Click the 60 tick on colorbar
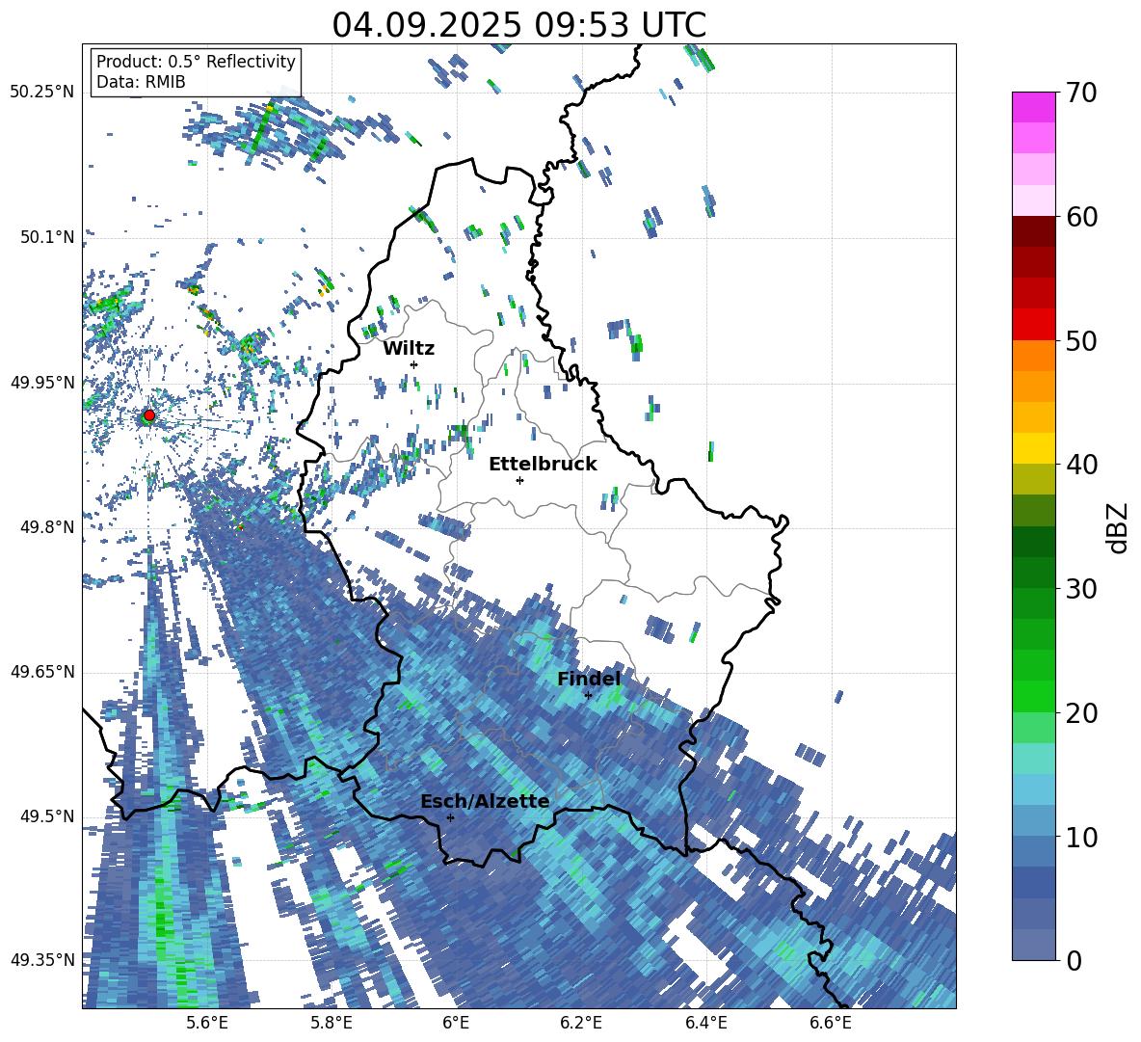 [x=1081, y=217]
